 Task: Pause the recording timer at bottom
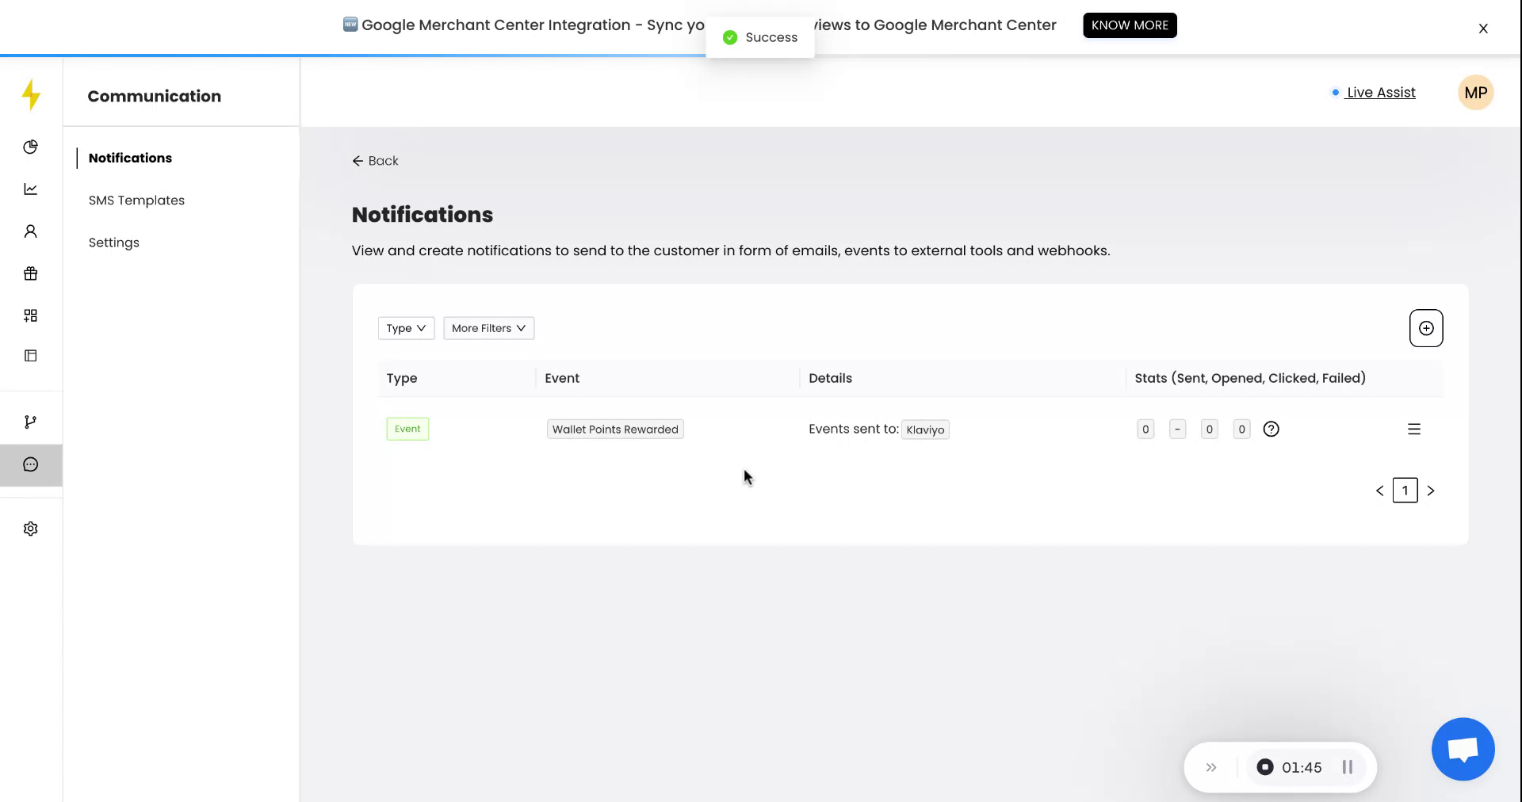tap(1347, 766)
